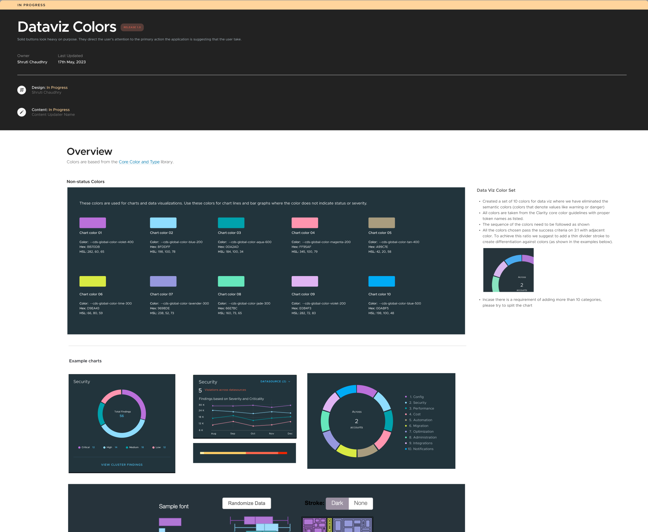Click legend item 9. Integrations

coord(419,443)
